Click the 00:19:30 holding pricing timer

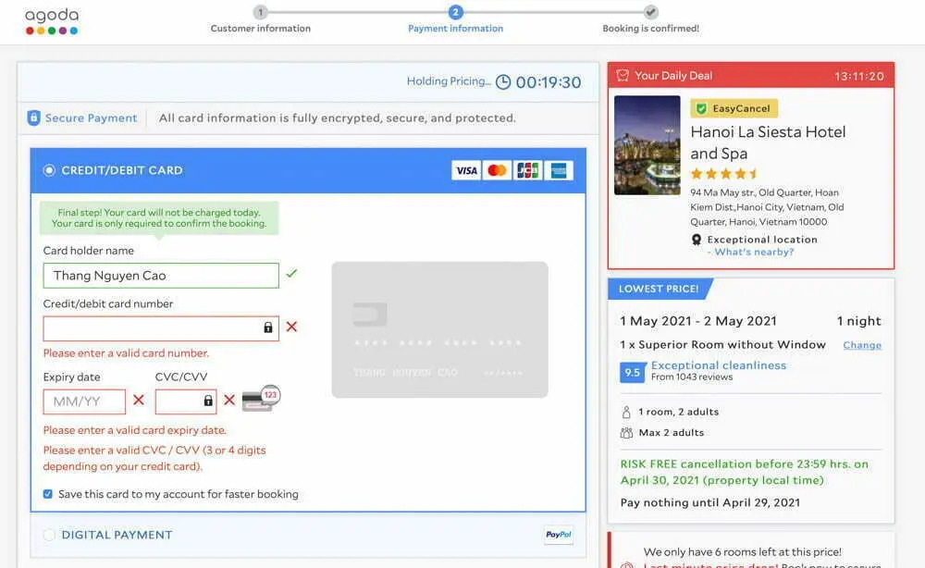tap(548, 82)
